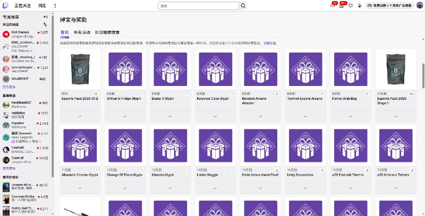Screen dimensions: 425x216
Task: Switch to the 背包 inventory tab
Action: tap(64, 32)
